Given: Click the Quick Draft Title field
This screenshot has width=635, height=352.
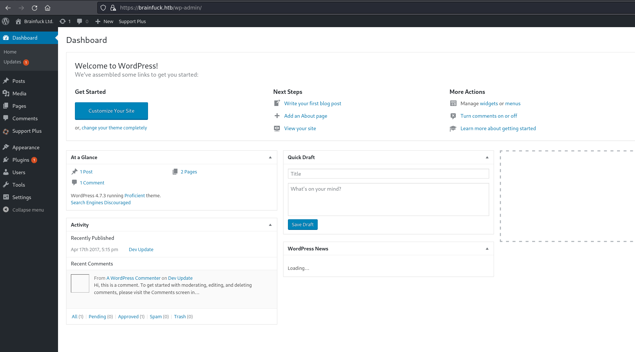Looking at the screenshot, I should (x=389, y=174).
